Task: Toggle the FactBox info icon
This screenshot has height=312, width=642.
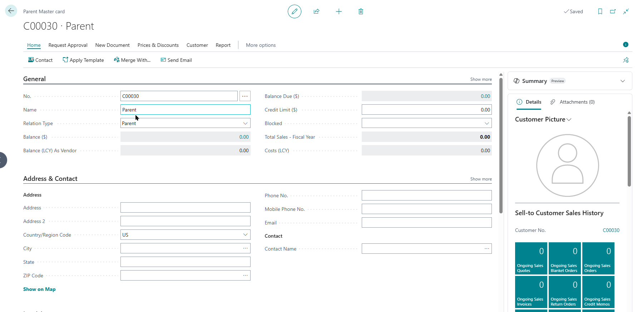Action: coord(626,45)
